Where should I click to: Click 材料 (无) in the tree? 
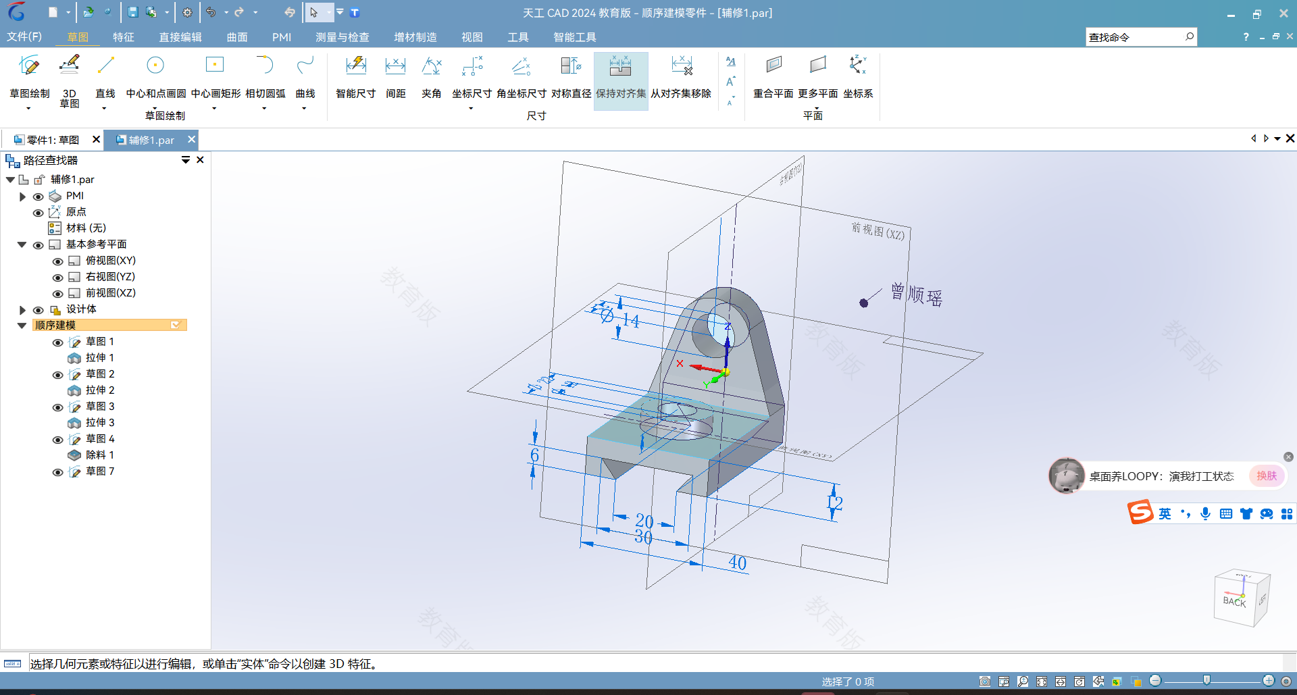86,228
